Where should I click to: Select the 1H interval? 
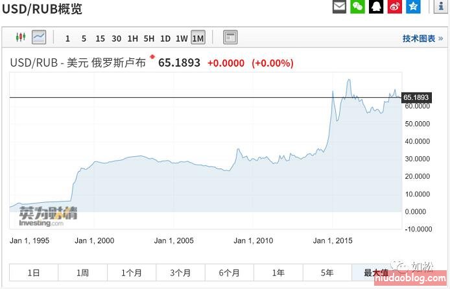pos(132,38)
